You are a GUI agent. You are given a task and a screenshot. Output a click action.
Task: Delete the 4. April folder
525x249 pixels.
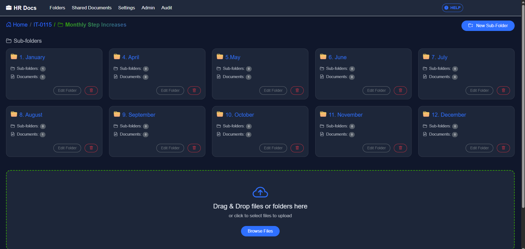(x=194, y=90)
